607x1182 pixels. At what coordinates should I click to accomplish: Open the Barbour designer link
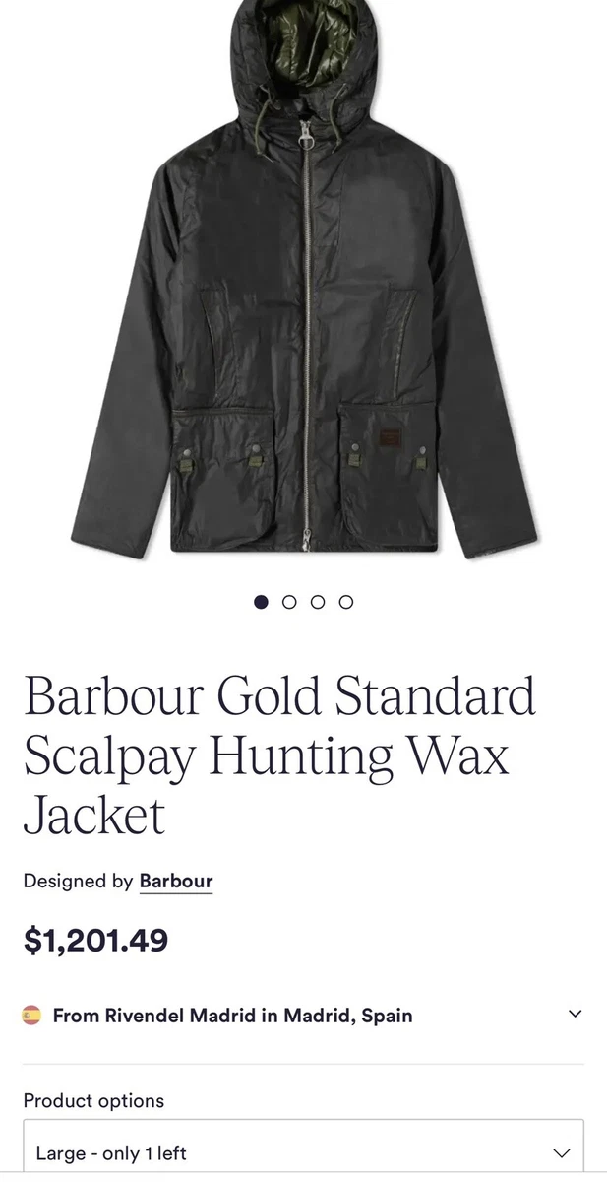(x=176, y=881)
